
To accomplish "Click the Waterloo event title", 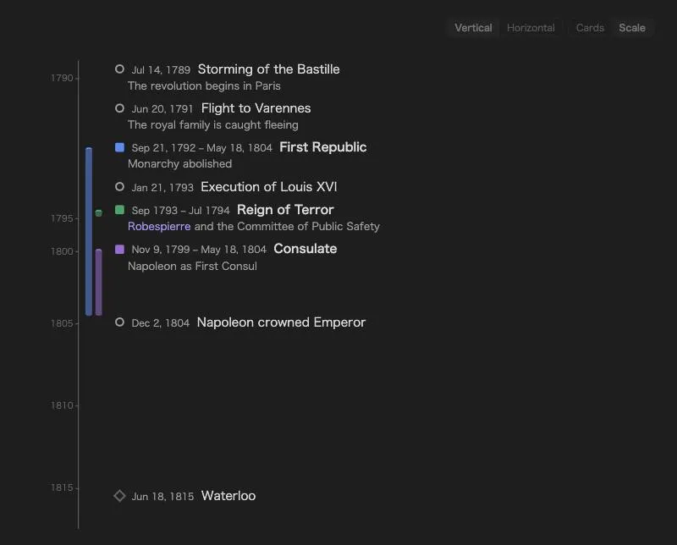I will [x=228, y=496].
